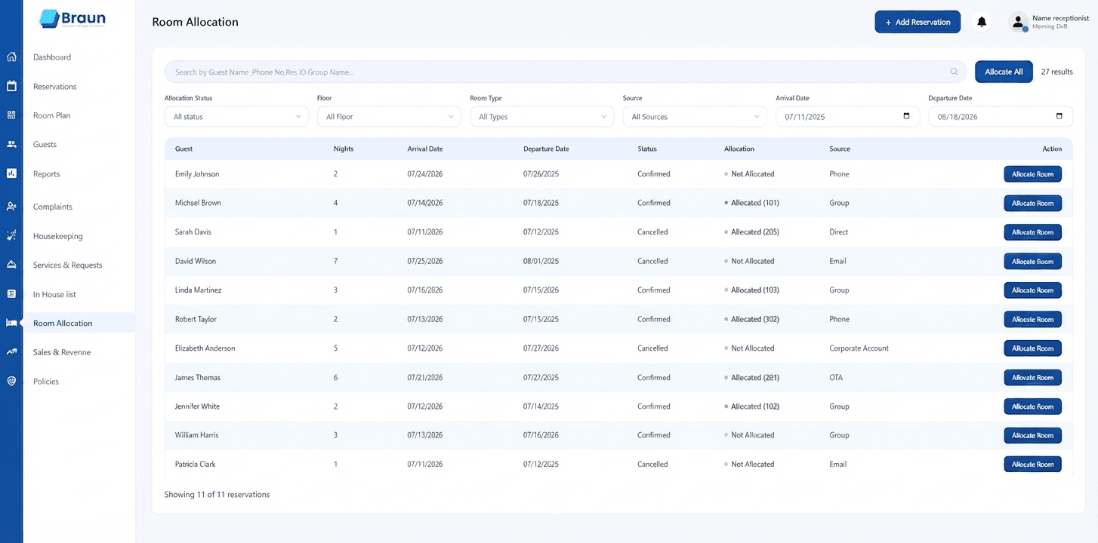Click the person icon beside Complaints
Viewport: 1098px width, 543px height.
click(x=11, y=206)
